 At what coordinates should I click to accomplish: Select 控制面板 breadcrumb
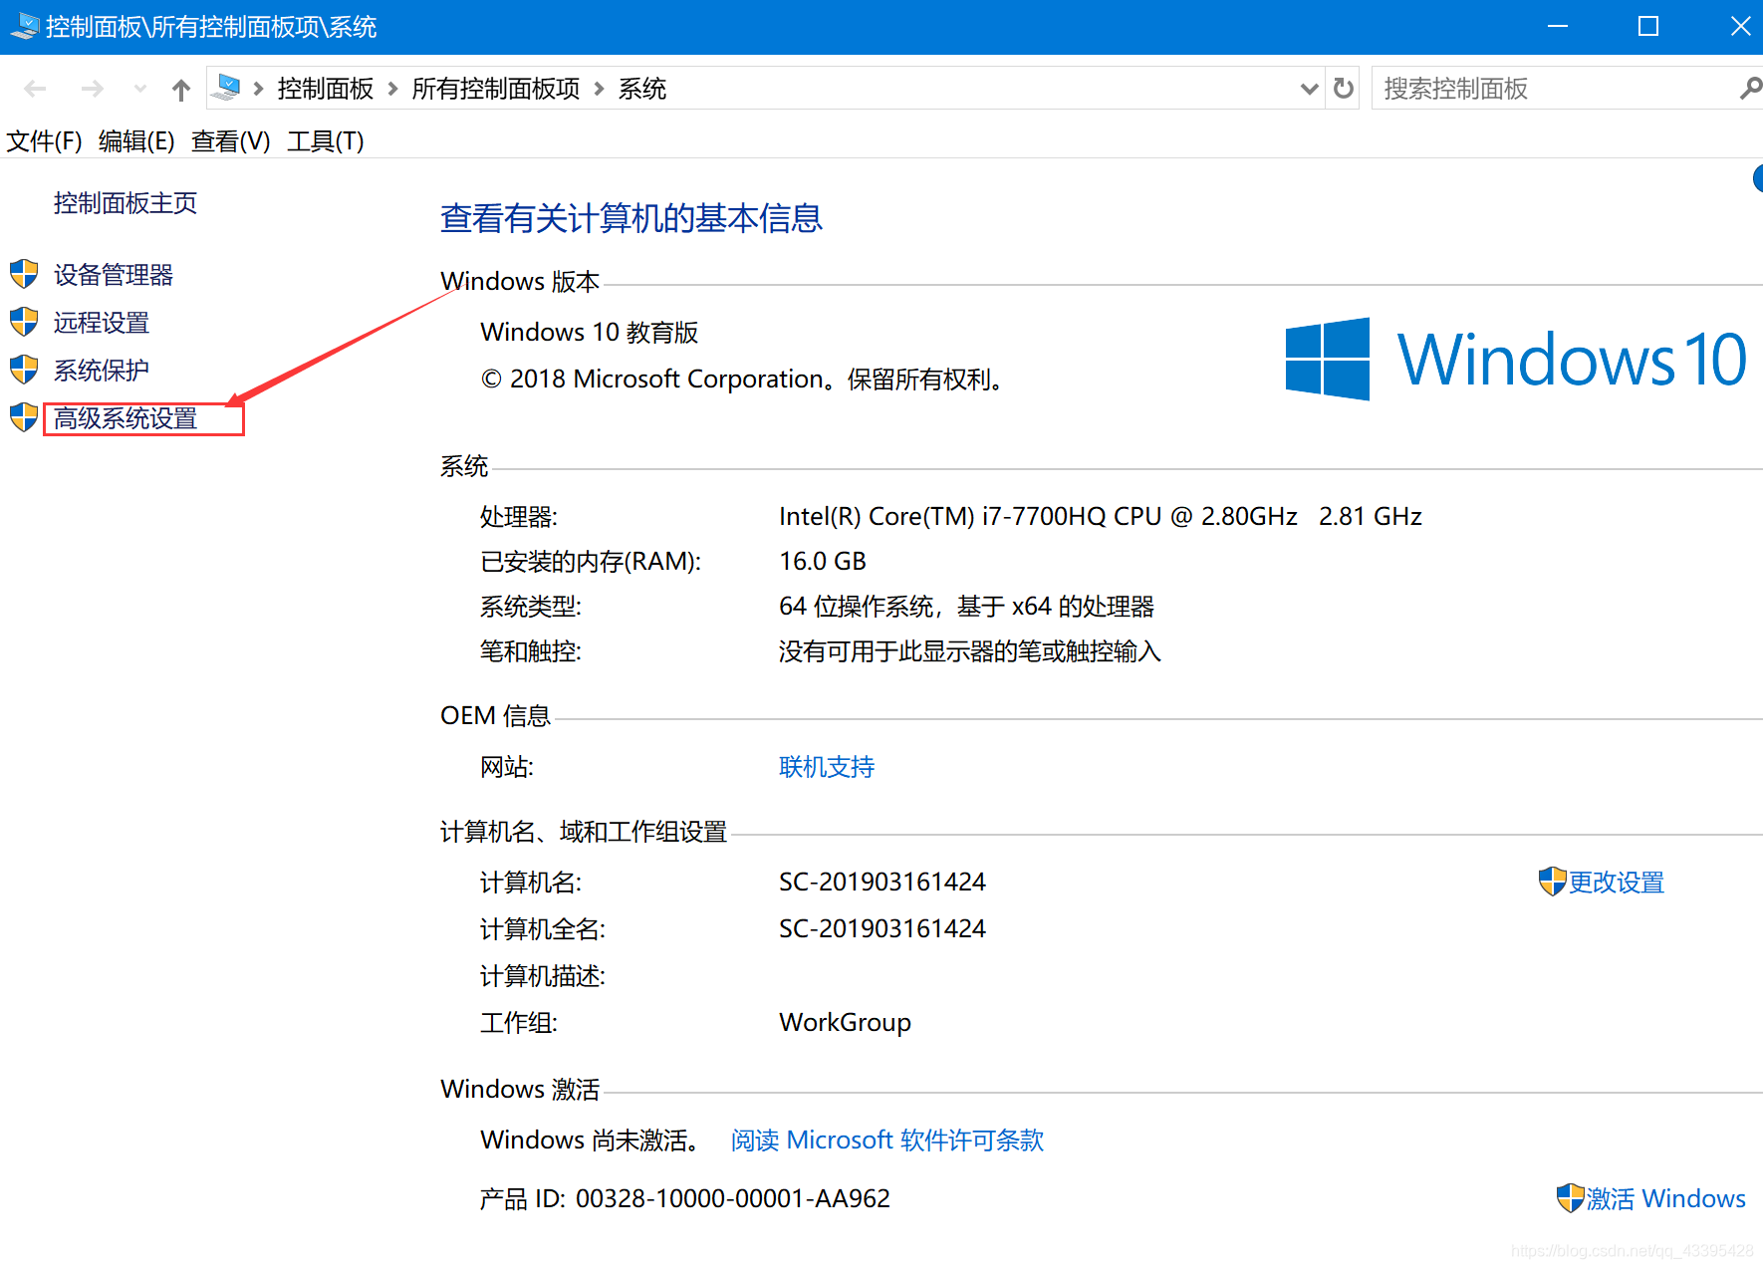click(x=326, y=89)
